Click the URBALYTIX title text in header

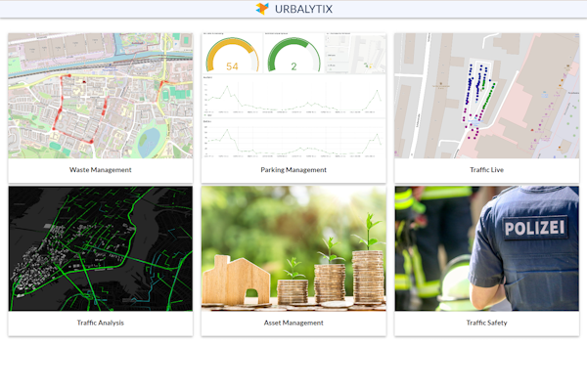(302, 9)
